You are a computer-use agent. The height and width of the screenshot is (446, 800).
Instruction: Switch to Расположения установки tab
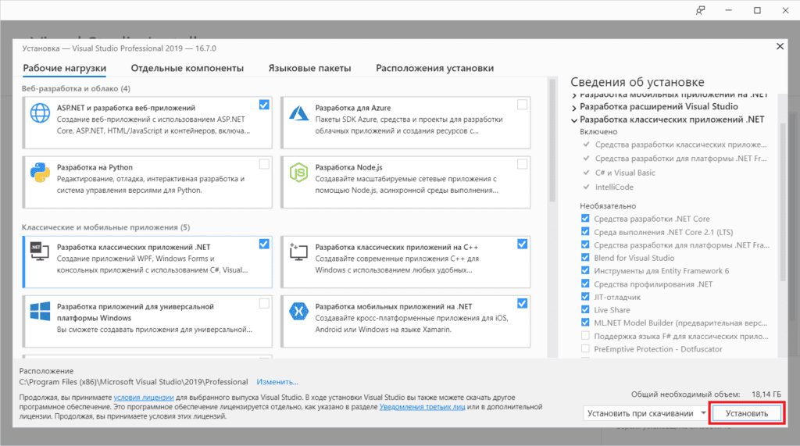click(434, 68)
